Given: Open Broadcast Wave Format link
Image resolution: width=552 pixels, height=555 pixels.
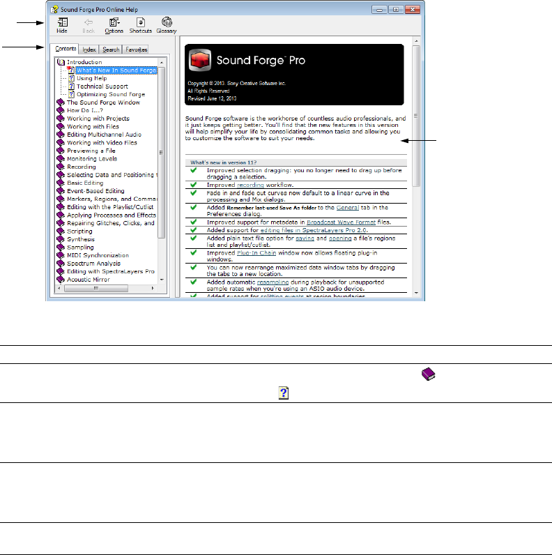Looking at the screenshot, I should tap(341, 222).
